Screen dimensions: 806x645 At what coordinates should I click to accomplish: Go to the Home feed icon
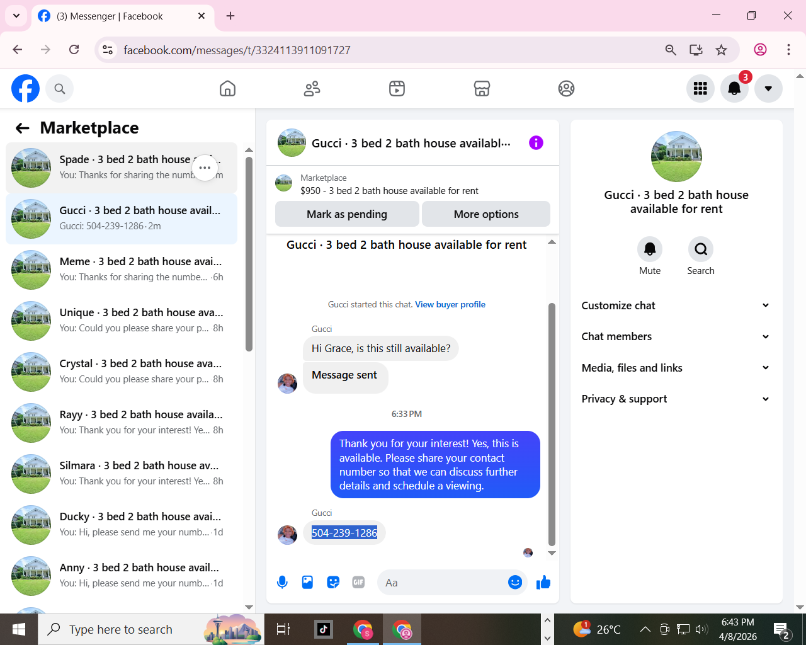pos(227,89)
